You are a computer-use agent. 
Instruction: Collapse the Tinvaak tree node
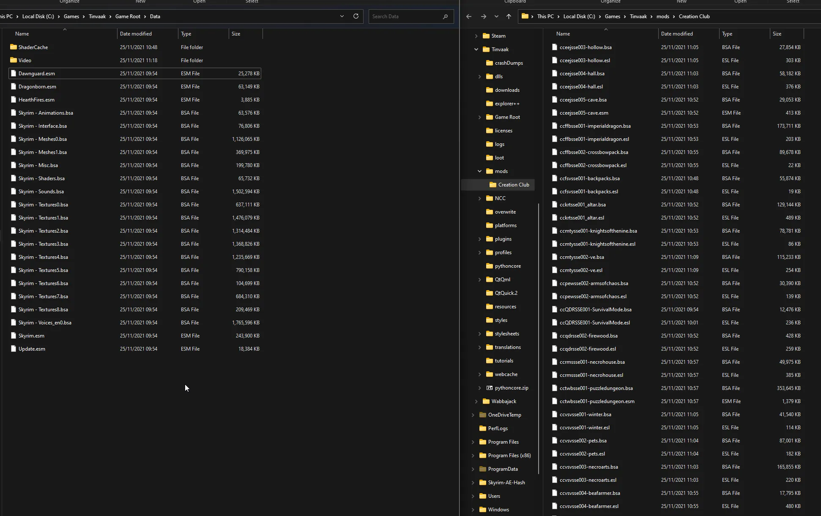click(476, 49)
